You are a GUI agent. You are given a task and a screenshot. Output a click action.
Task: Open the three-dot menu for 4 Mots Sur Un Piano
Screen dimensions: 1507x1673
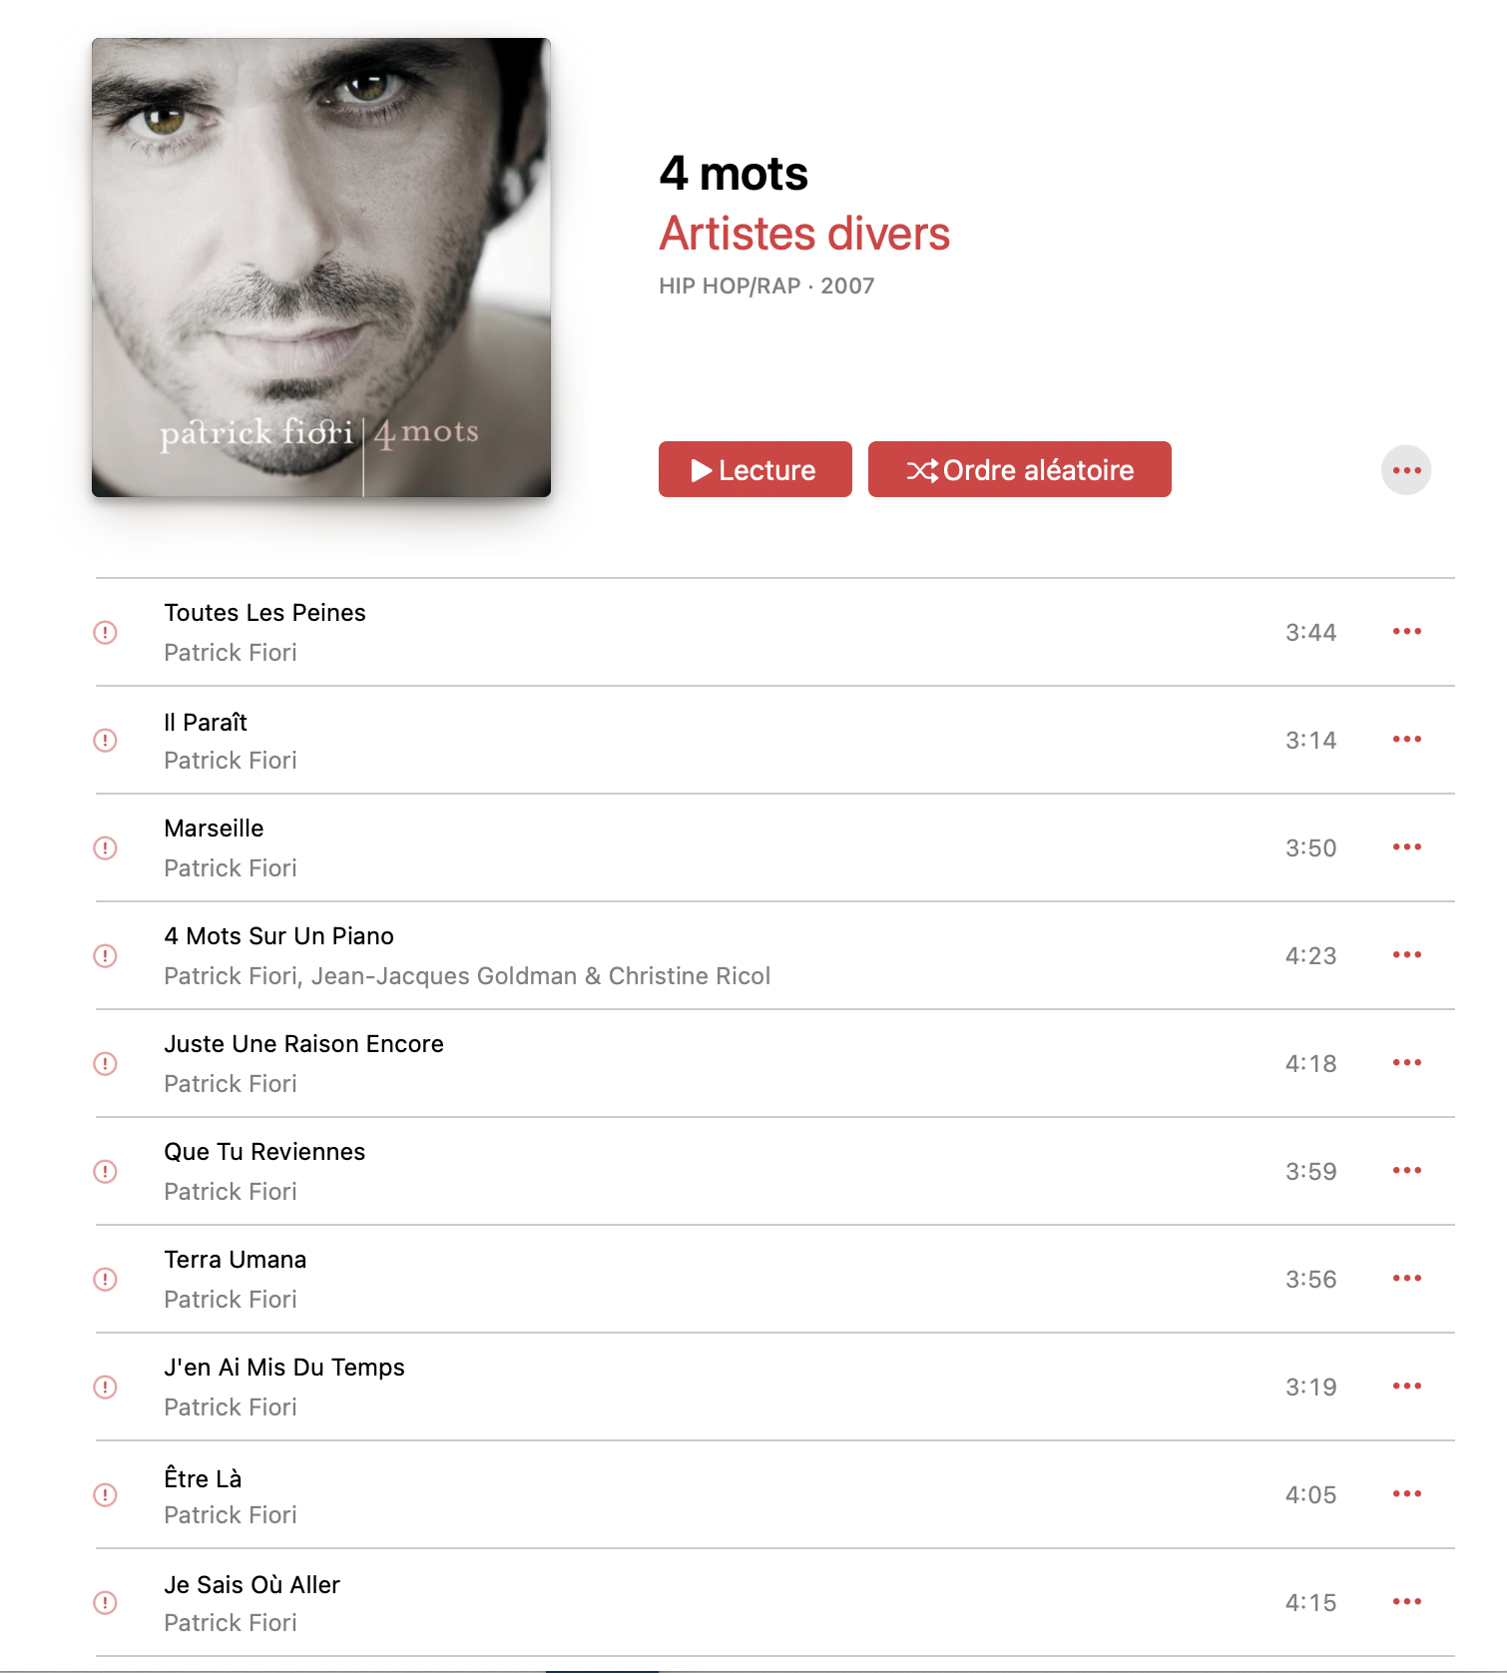pos(1406,954)
